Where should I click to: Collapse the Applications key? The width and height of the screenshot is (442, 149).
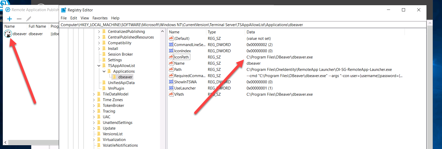pyautogui.click(x=104, y=71)
